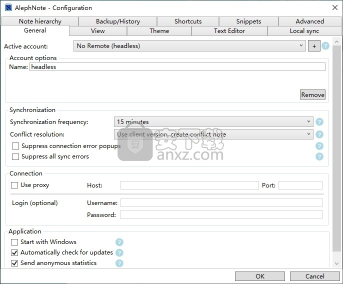This screenshot has width=343, height=284.
Task: Switch to the Backup/History tab
Action: coord(118,21)
